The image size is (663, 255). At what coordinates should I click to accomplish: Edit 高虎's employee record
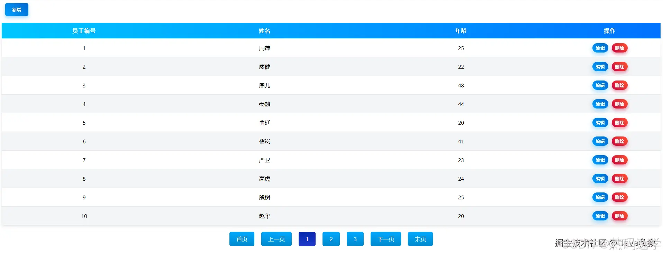coord(600,179)
